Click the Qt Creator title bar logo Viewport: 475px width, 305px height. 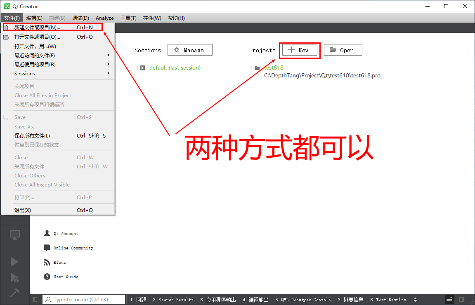7,6
